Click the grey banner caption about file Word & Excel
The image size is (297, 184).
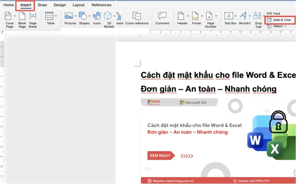pyautogui.click(x=195, y=125)
